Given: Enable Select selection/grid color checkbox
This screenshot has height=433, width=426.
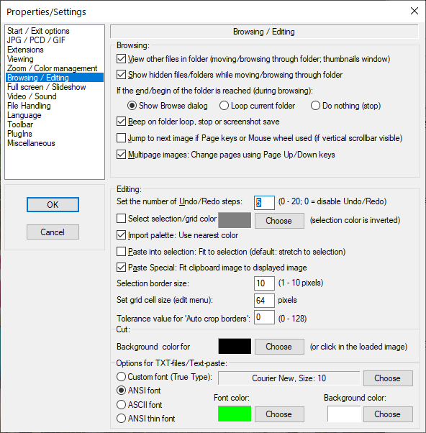Looking at the screenshot, I should pyautogui.click(x=121, y=219).
